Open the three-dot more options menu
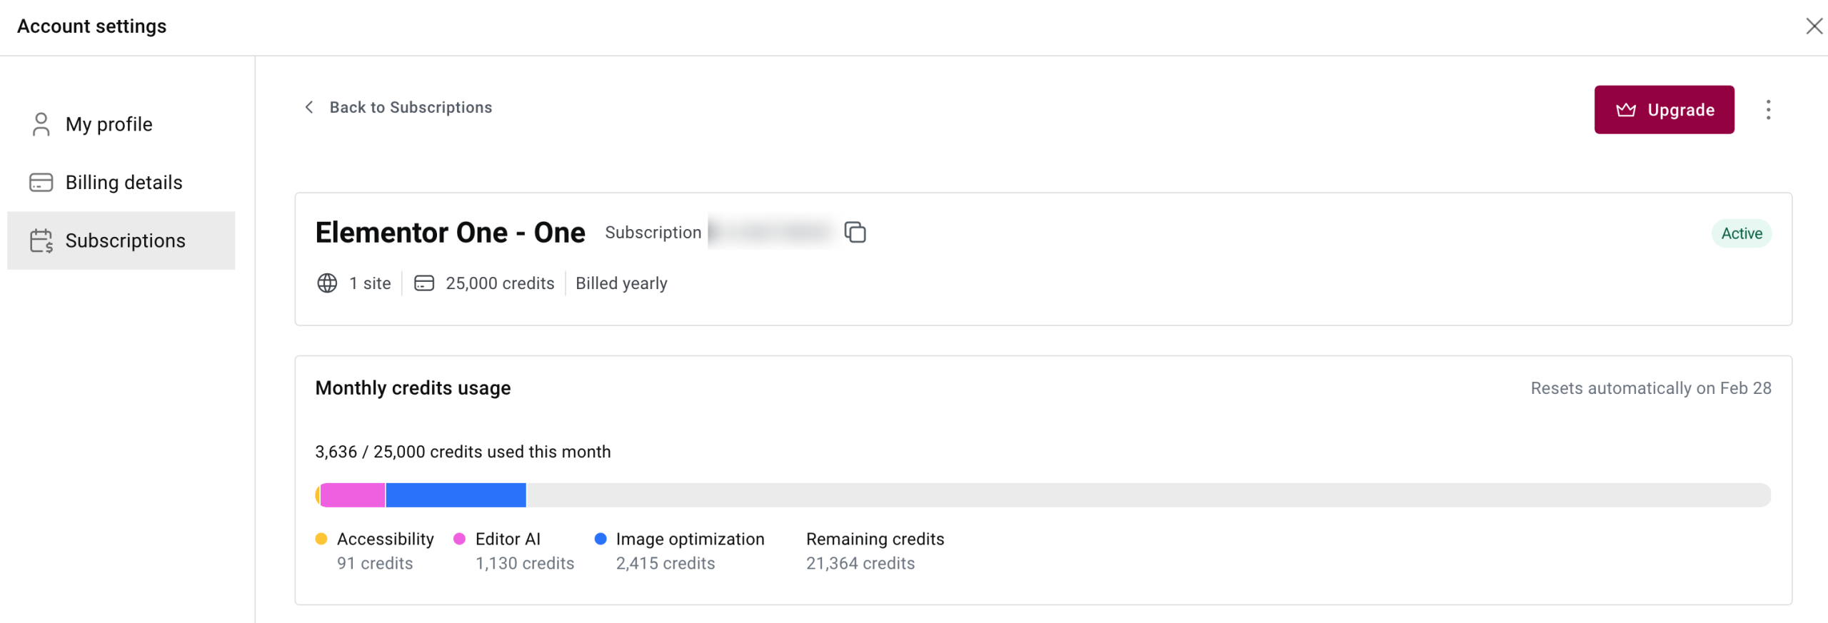The image size is (1828, 623). 1768,110
